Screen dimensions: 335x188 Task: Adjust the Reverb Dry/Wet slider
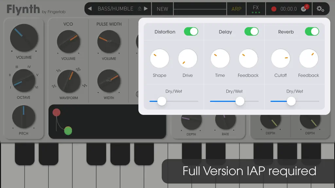point(295,101)
